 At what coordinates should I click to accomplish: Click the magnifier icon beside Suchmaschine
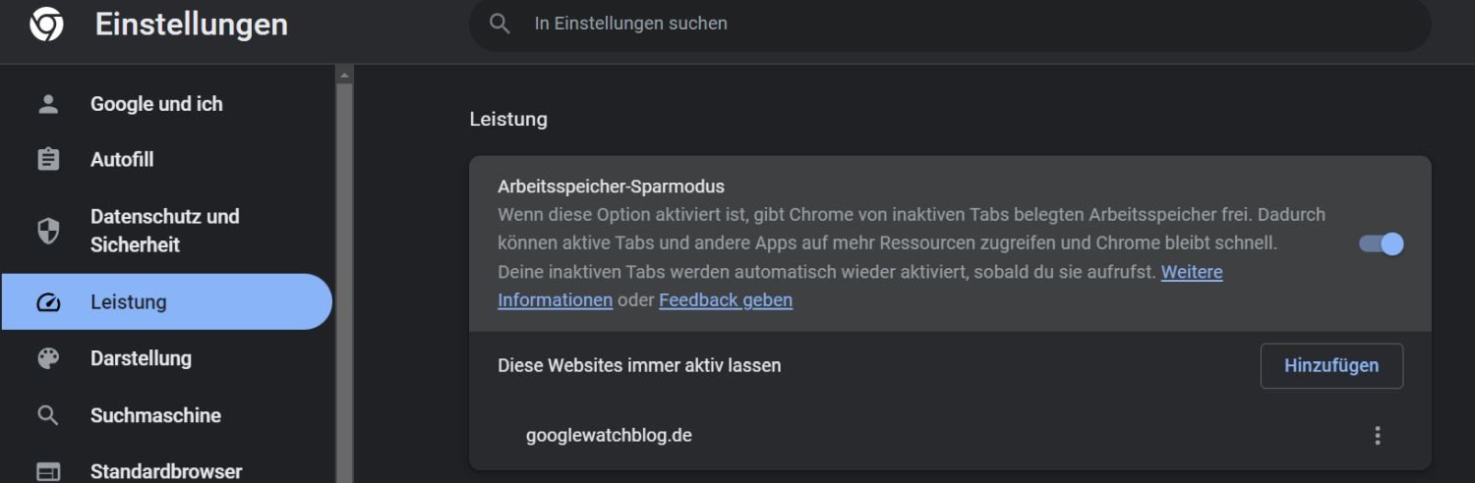point(48,415)
